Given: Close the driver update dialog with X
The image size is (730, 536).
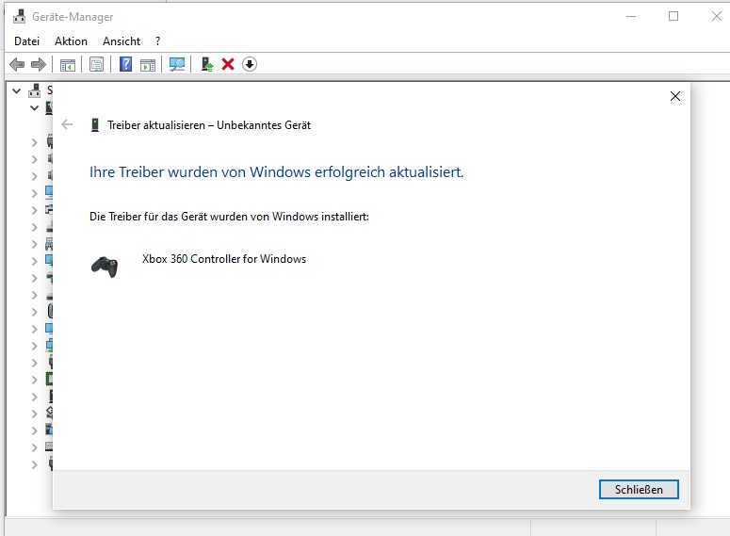Looking at the screenshot, I should tap(674, 96).
